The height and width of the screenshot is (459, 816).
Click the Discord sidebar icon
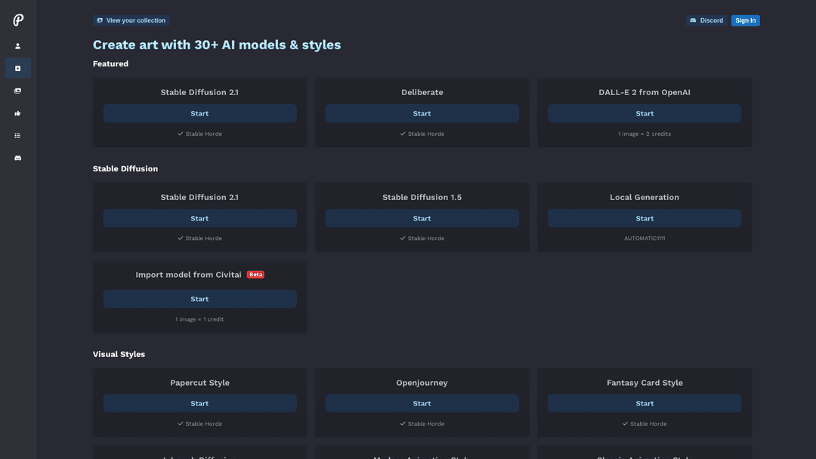tap(17, 158)
